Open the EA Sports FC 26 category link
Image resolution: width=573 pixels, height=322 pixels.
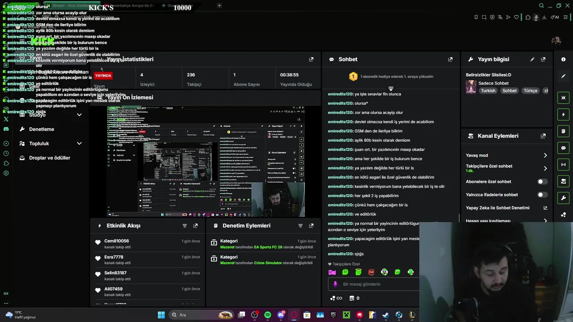click(268, 247)
